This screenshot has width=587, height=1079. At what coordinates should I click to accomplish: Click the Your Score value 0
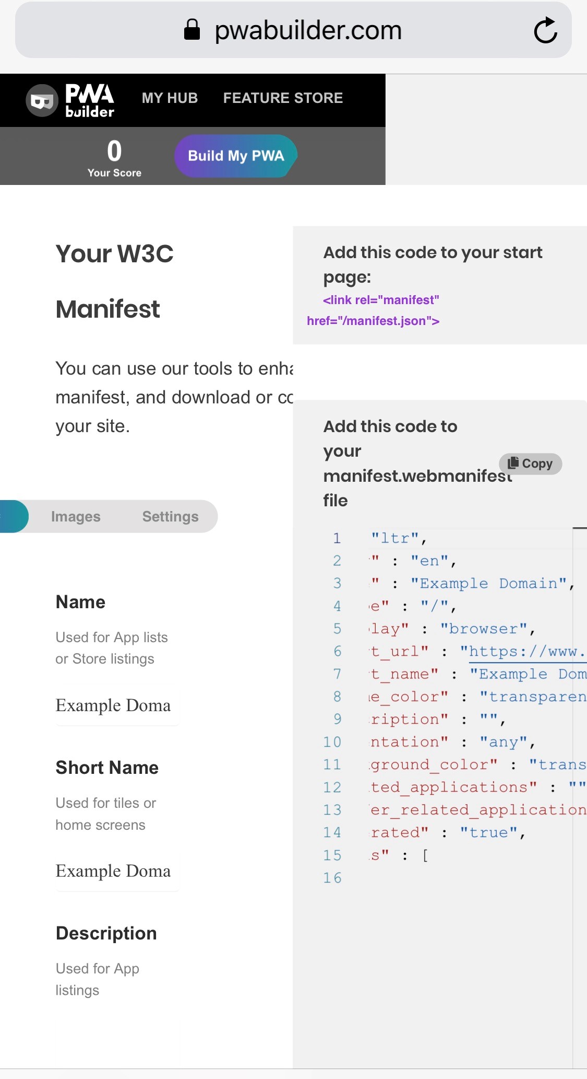pos(114,151)
